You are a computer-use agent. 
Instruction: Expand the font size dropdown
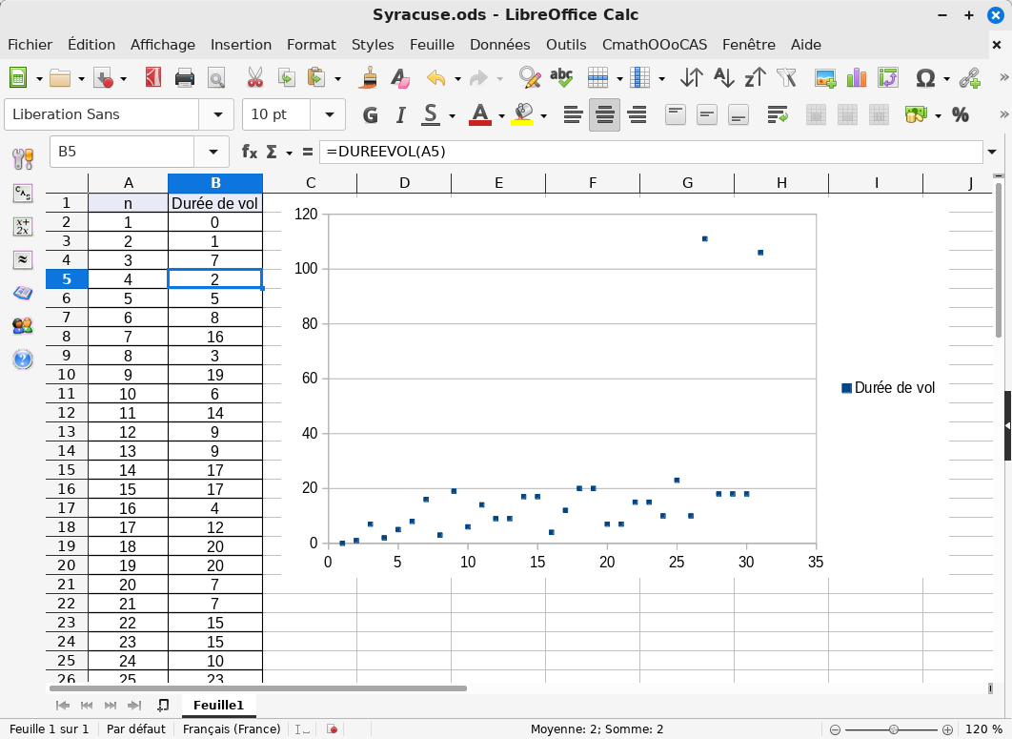329,114
